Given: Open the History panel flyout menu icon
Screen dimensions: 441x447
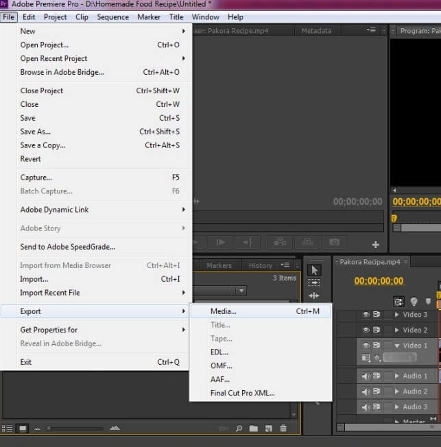Looking at the screenshot, I should point(285,265).
